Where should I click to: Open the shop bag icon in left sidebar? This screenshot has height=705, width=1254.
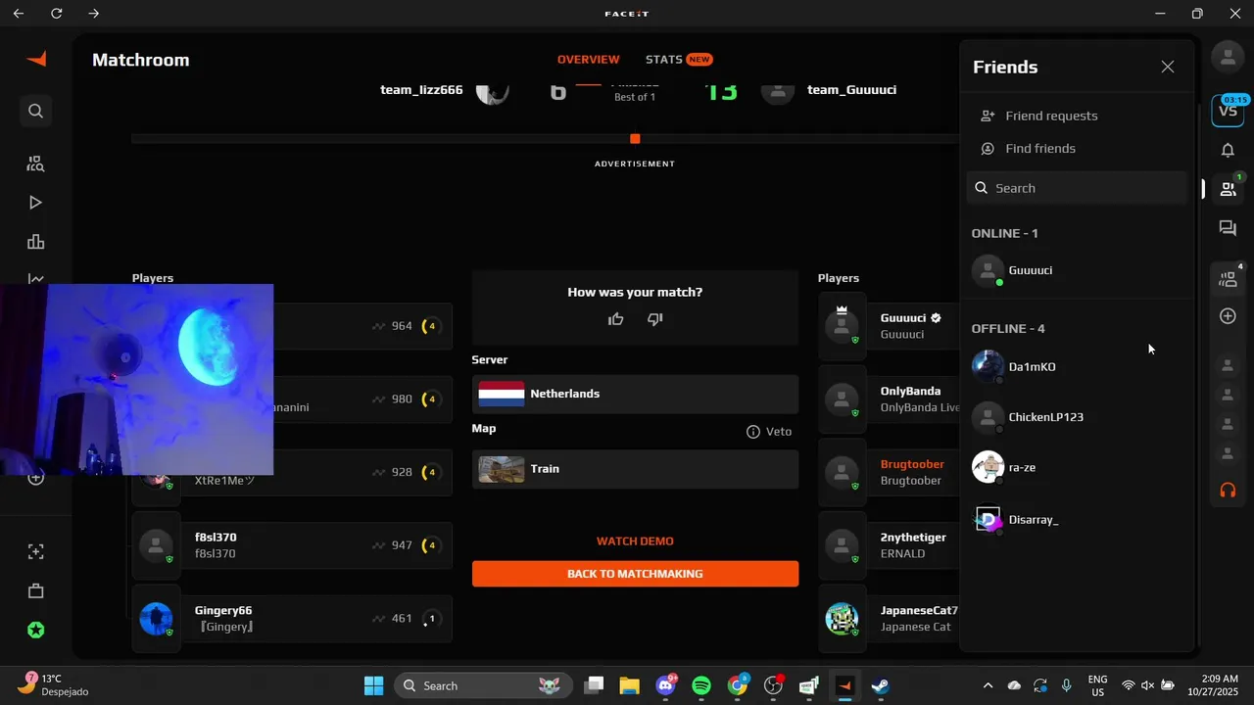coord(36,591)
